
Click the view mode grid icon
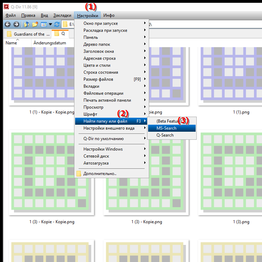point(44,24)
